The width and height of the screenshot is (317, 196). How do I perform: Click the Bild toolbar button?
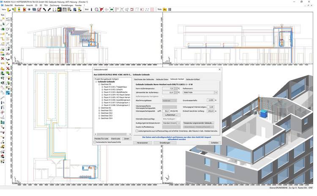tap(87, 9)
